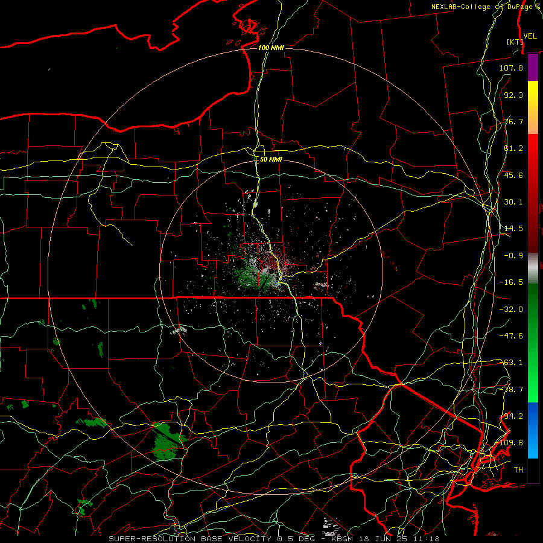Click the large green velocity patch southwest
The height and width of the screenshot is (543, 543).
169,441
